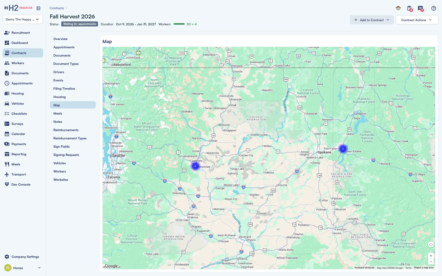Open the Add to Contract dropdown
Viewport: 442px width, 276px height.
(x=372, y=20)
